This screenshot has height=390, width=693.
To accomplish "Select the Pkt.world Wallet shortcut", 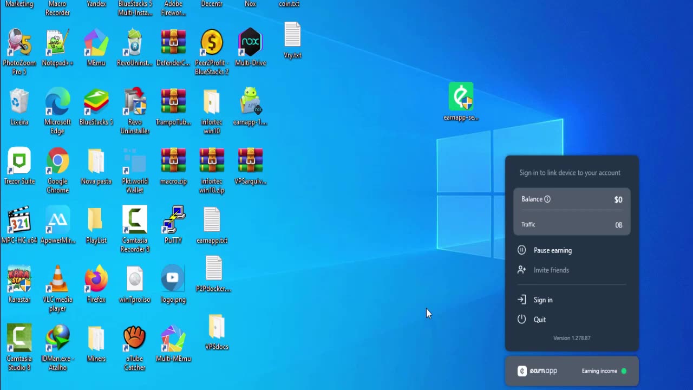I will pos(135,170).
